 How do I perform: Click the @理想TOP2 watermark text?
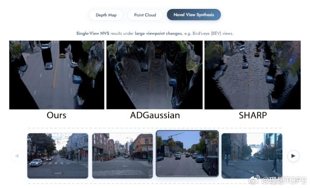coord(284,180)
